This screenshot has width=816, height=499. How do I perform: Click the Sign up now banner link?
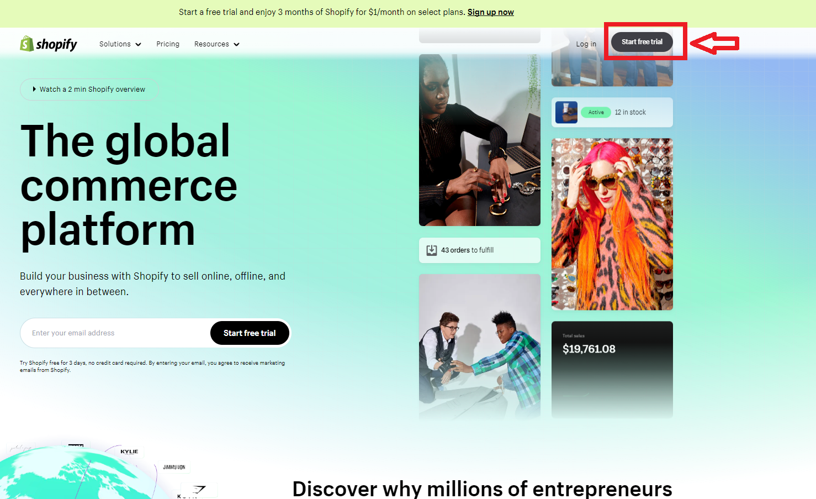(490, 12)
